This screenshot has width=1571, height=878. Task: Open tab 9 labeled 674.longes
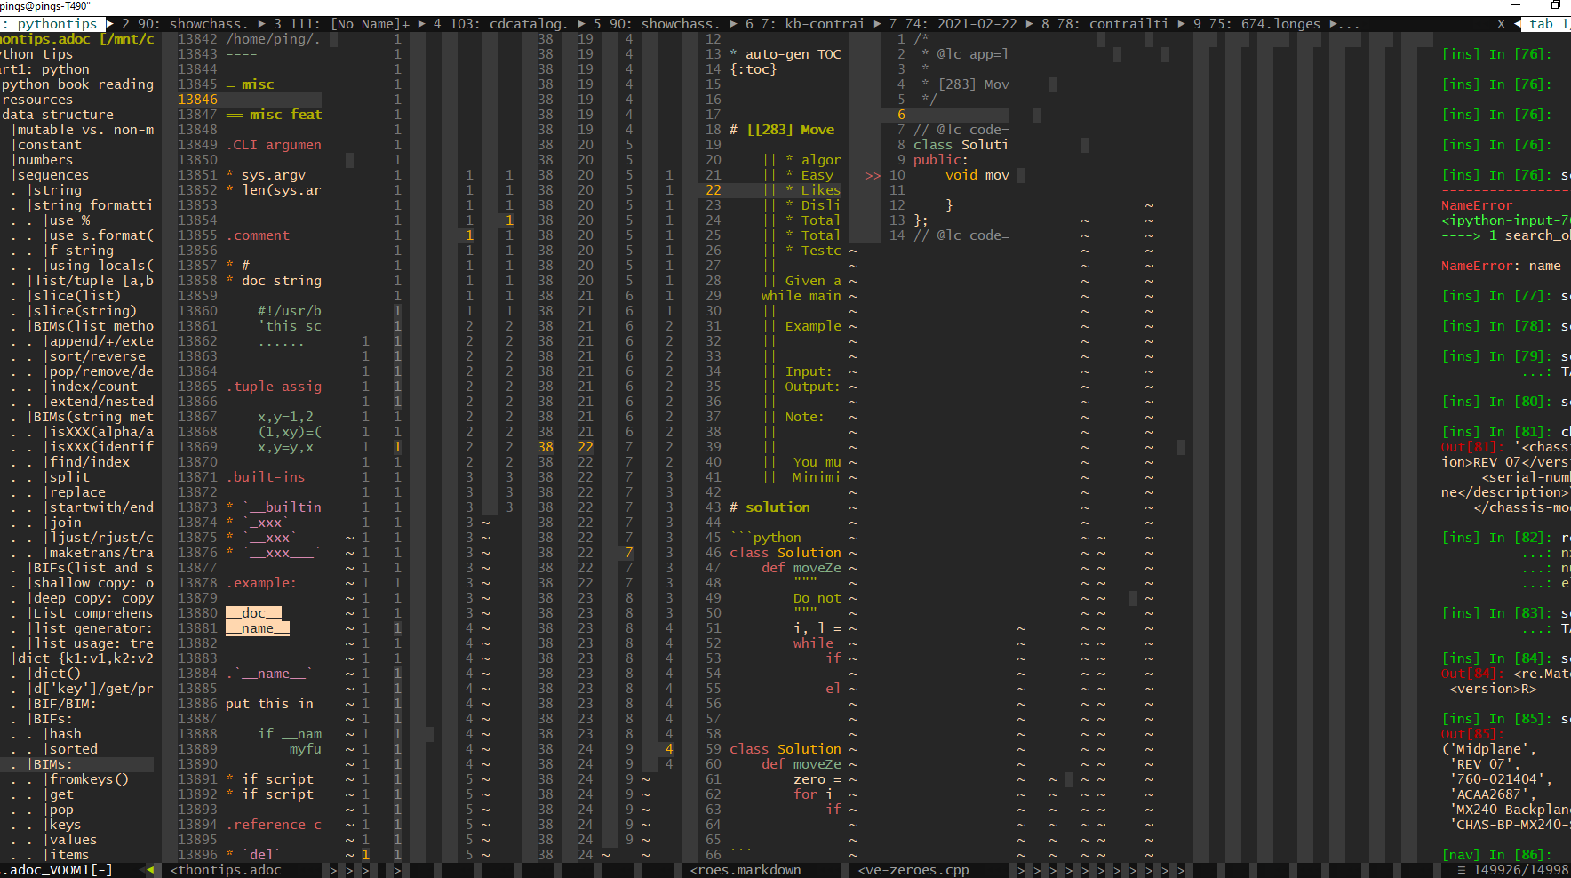[1256, 24]
